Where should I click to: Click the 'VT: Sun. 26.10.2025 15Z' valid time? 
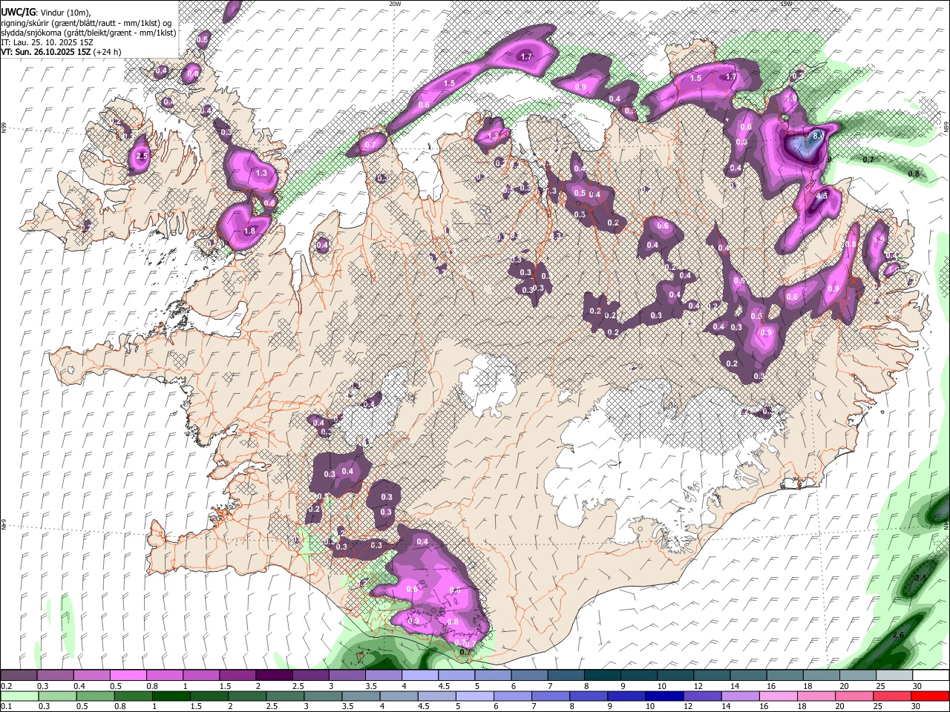[46, 52]
